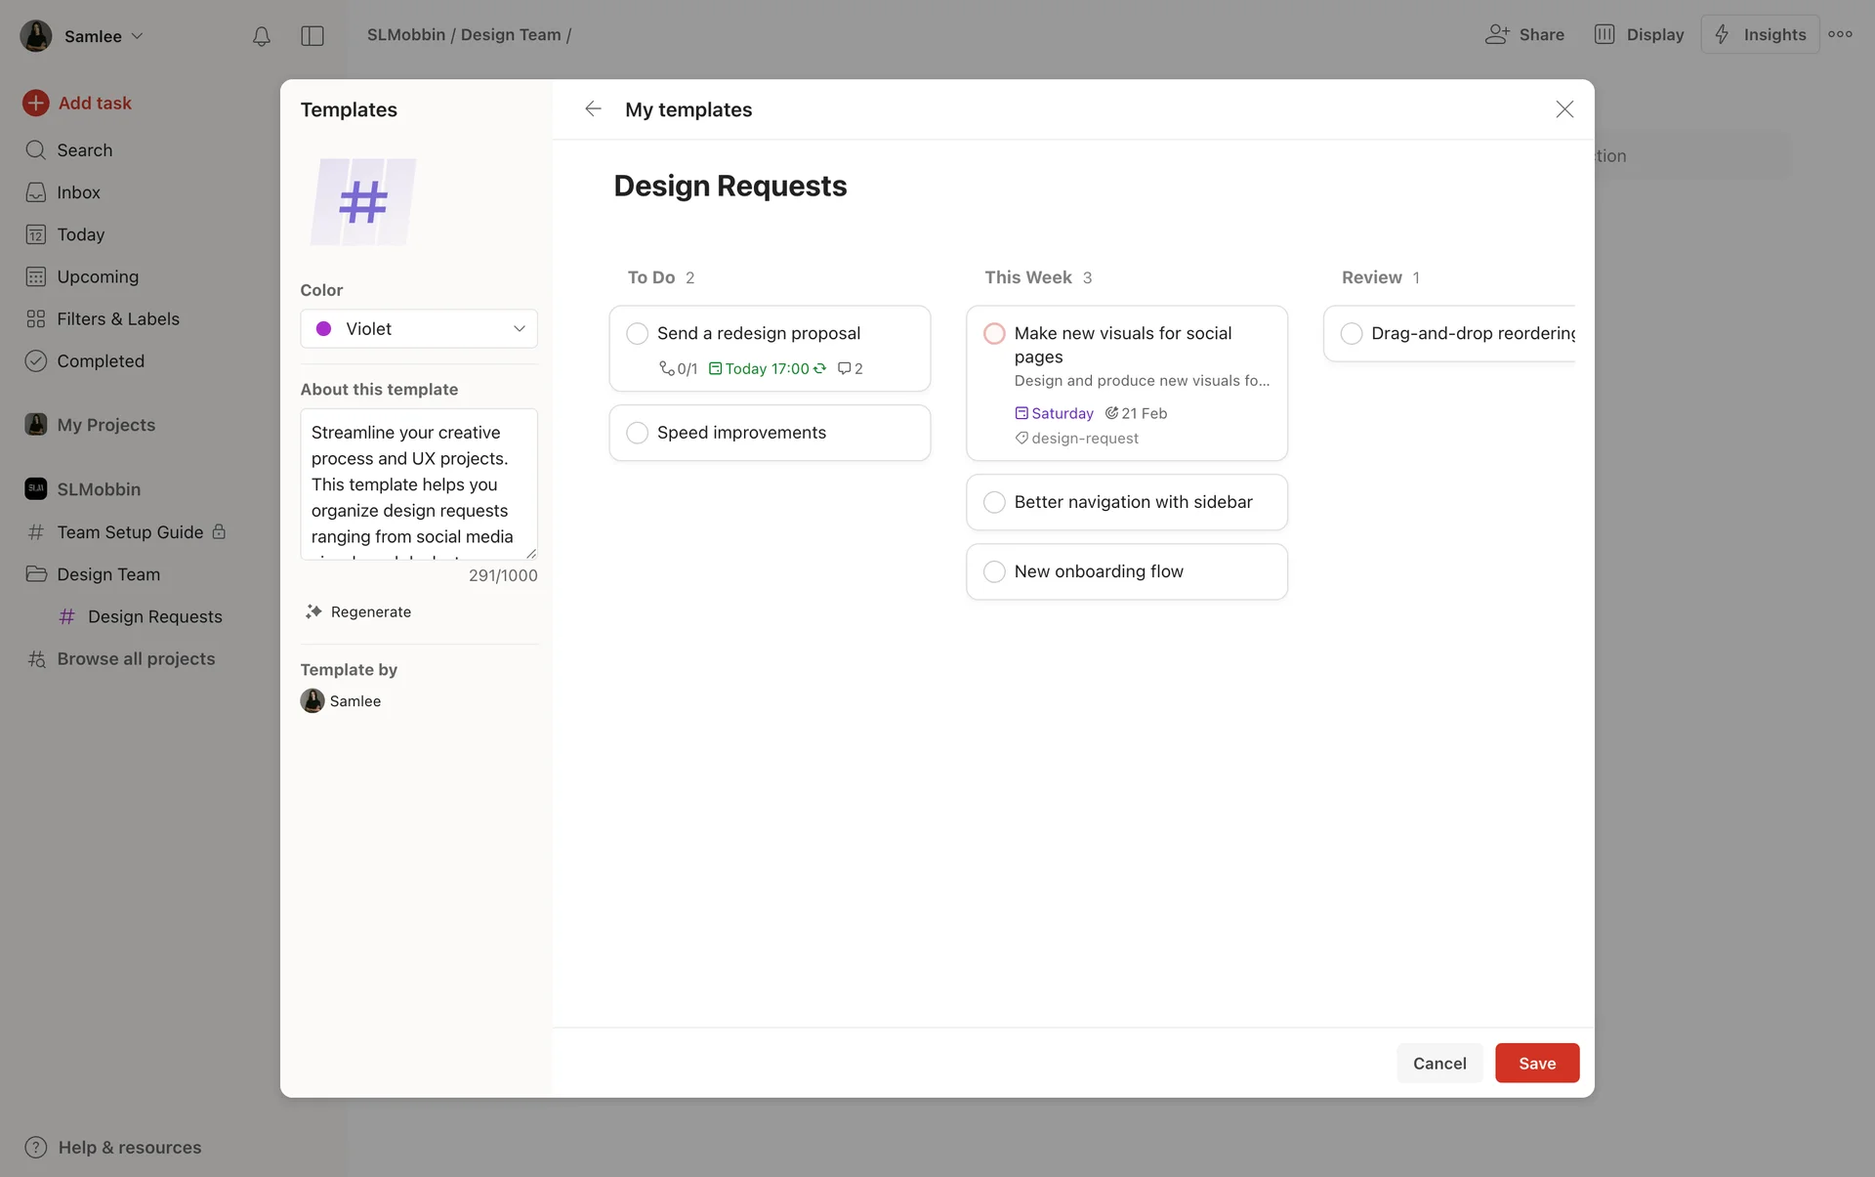Click the Regenerate sparkle icon
This screenshot has width=1875, height=1177.
(x=313, y=611)
